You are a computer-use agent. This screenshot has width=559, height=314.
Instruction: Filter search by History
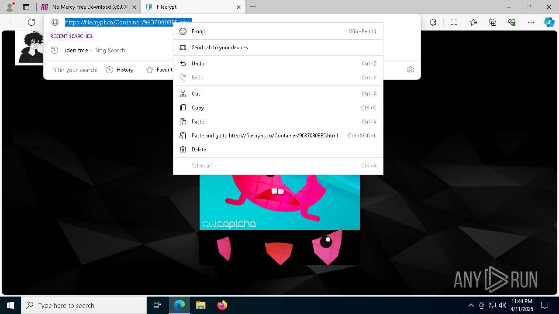(120, 70)
